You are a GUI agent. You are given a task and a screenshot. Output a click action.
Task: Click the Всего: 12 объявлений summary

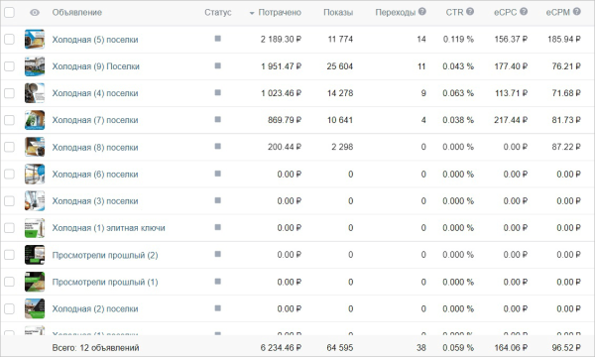[x=95, y=347]
